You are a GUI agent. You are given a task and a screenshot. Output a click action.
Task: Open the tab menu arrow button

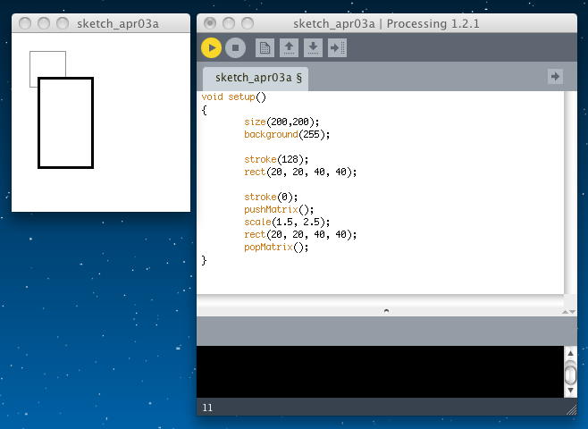(x=555, y=77)
